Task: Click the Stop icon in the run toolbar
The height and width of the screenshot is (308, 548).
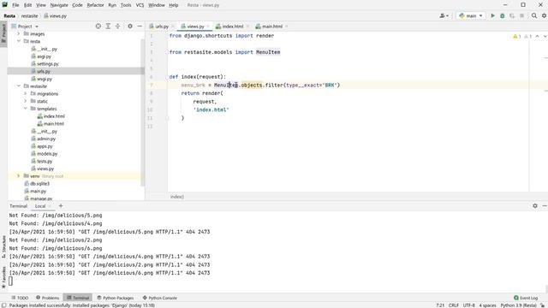Action: (521, 15)
